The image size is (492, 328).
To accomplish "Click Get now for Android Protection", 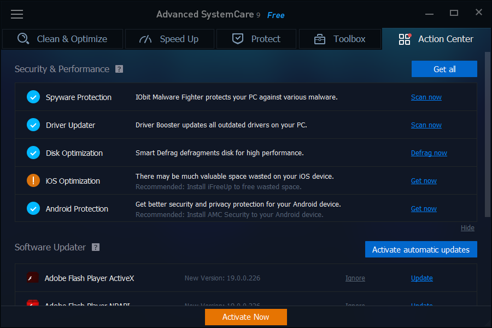I will pyautogui.click(x=424, y=209).
